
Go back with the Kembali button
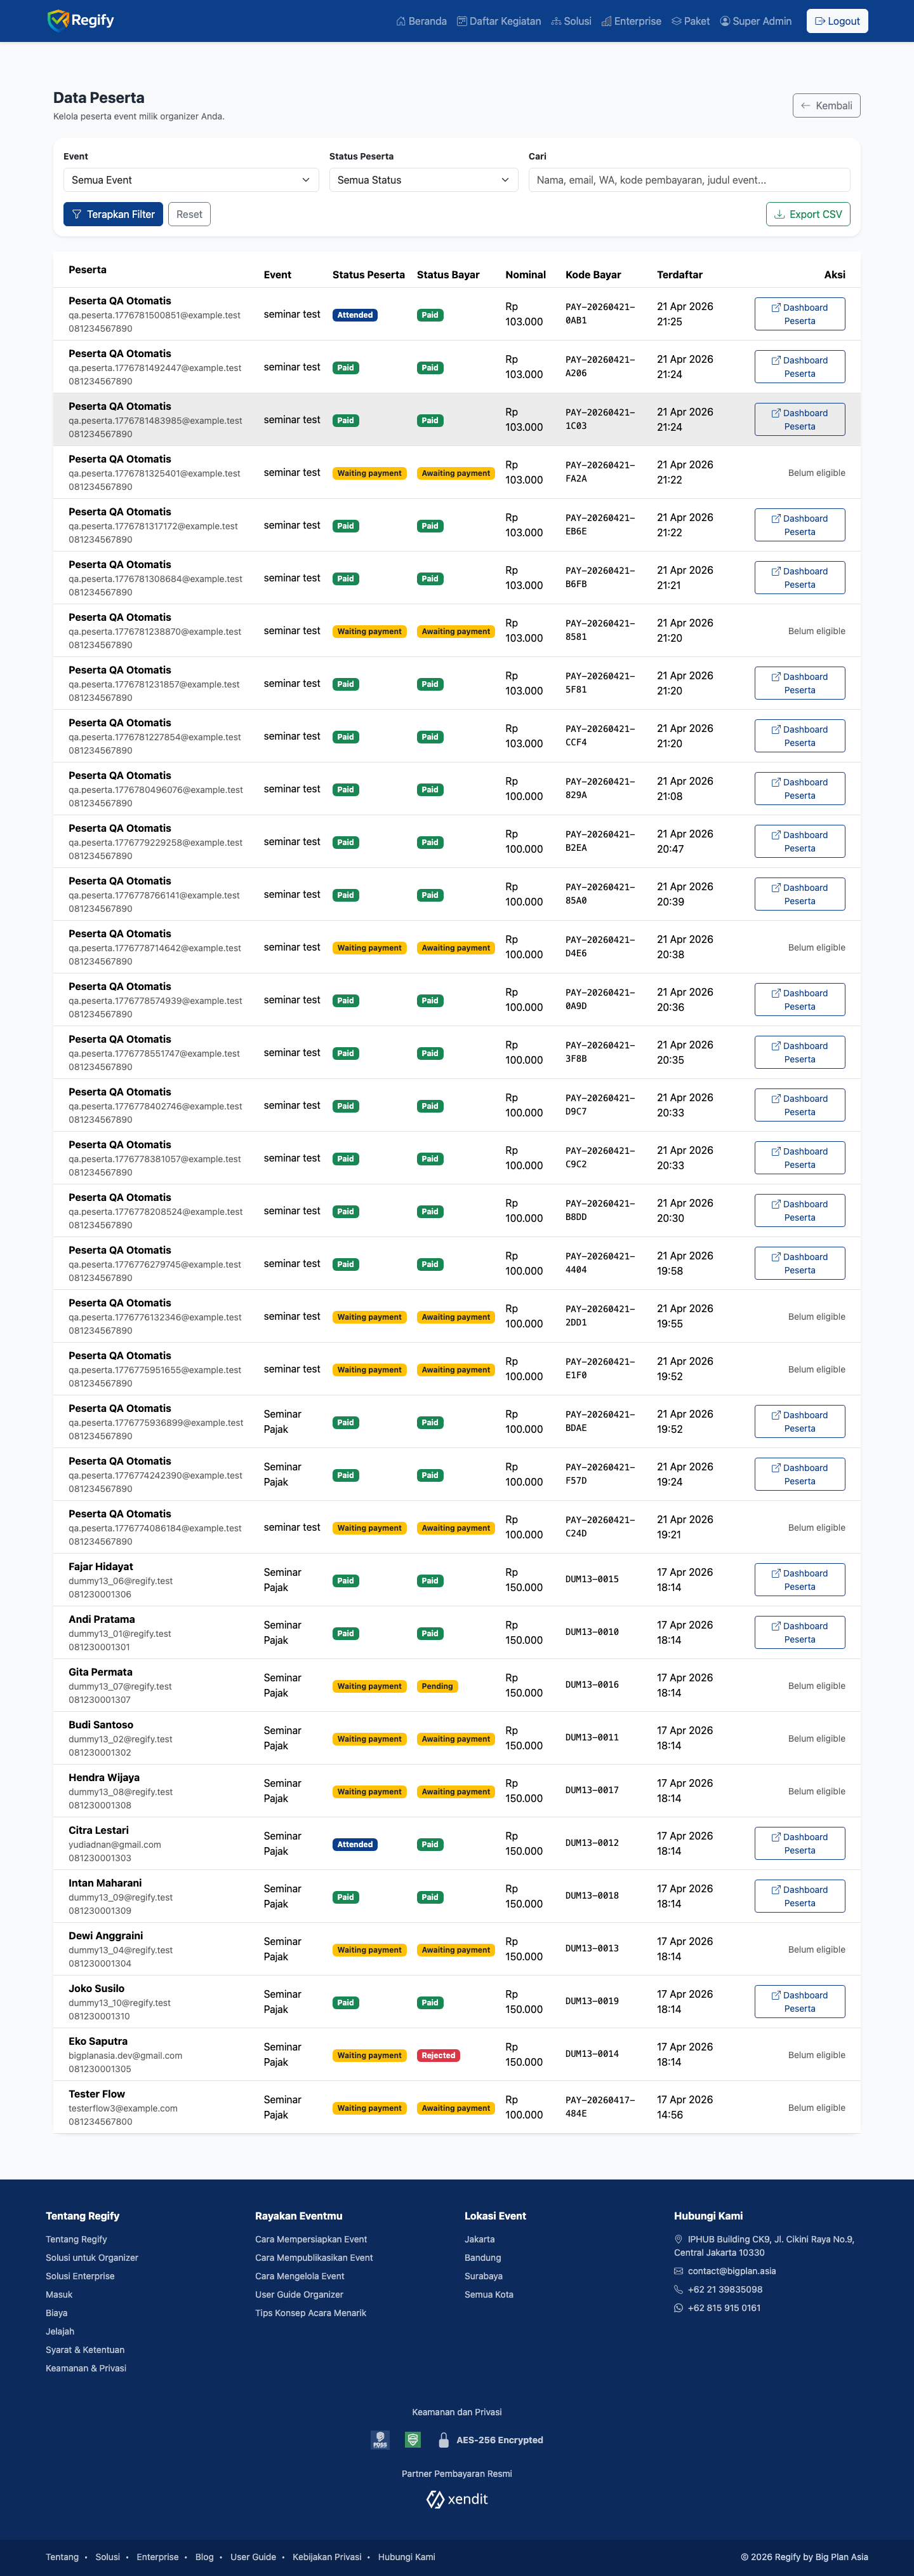click(826, 105)
